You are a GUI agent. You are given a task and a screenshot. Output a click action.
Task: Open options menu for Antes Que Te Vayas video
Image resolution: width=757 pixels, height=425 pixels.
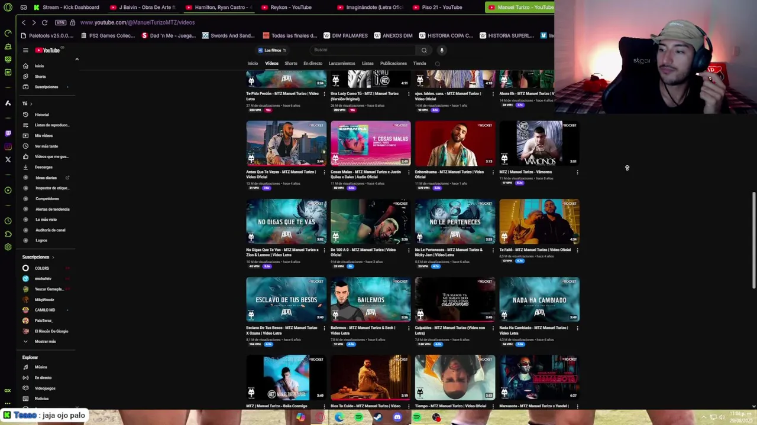[324, 172]
